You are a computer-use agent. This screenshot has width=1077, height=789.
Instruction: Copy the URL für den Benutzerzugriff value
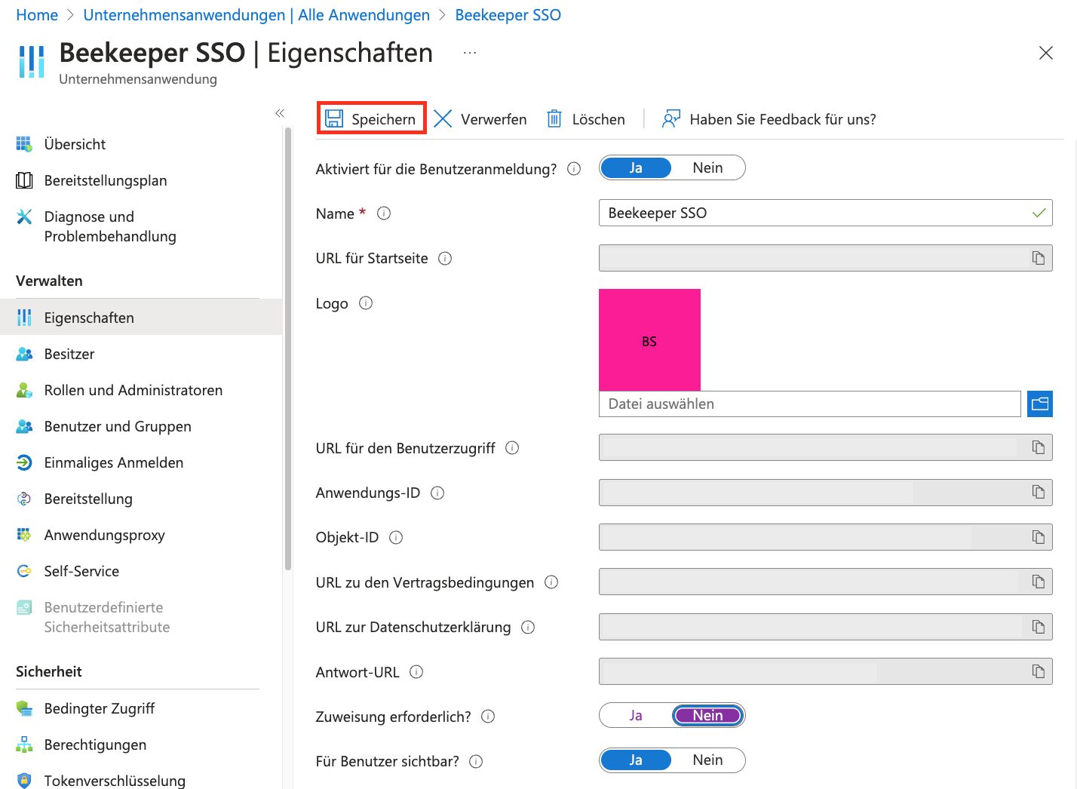point(1039,447)
